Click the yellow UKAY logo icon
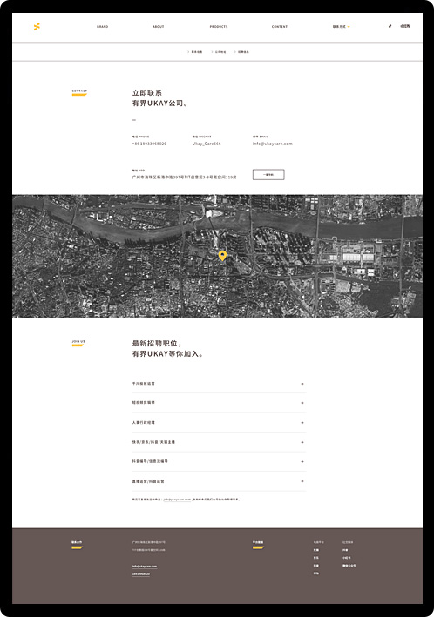434x617 pixels. [x=37, y=27]
